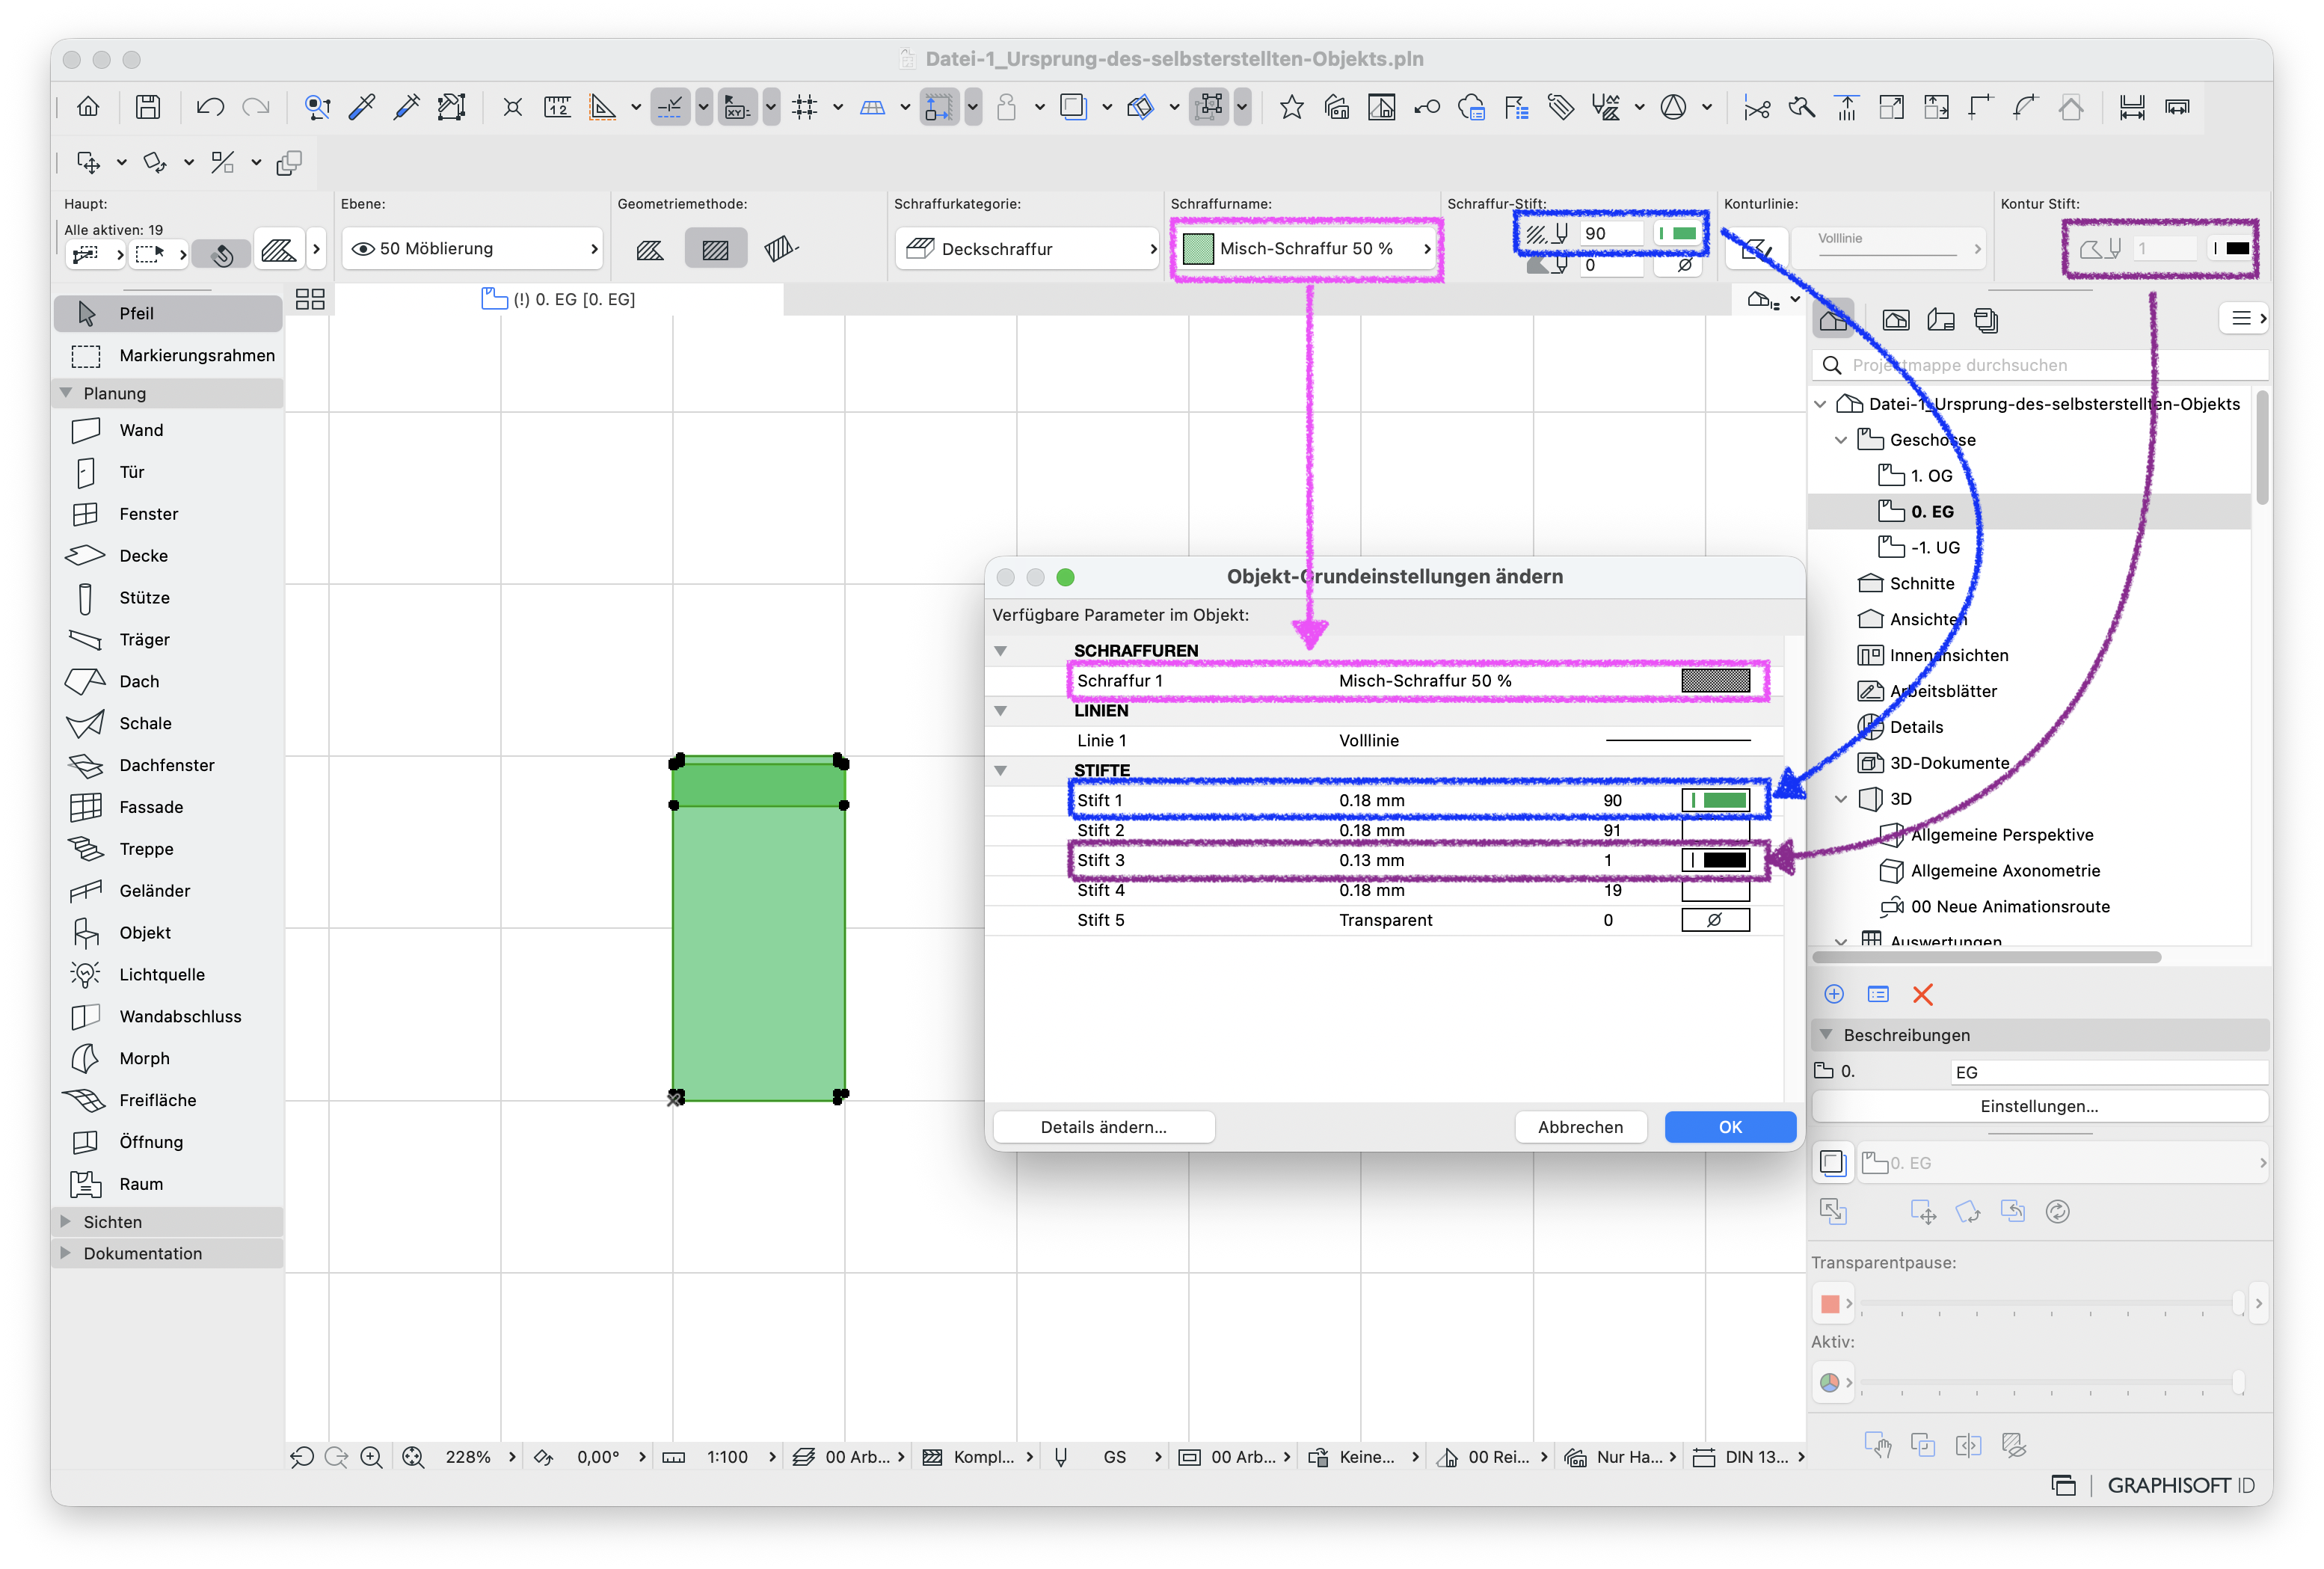Select Arbeitsblätter in the project map
The width and height of the screenshot is (2324, 1569).
pyautogui.click(x=1942, y=692)
